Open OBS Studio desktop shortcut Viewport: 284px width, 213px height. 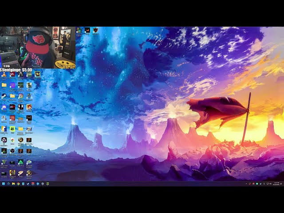(x=12, y=151)
